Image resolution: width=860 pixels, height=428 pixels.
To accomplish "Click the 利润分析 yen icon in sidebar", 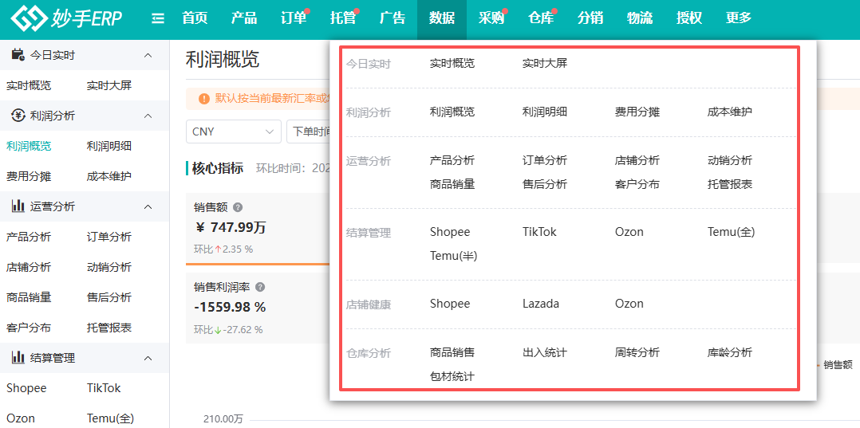I will tap(18, 116).
